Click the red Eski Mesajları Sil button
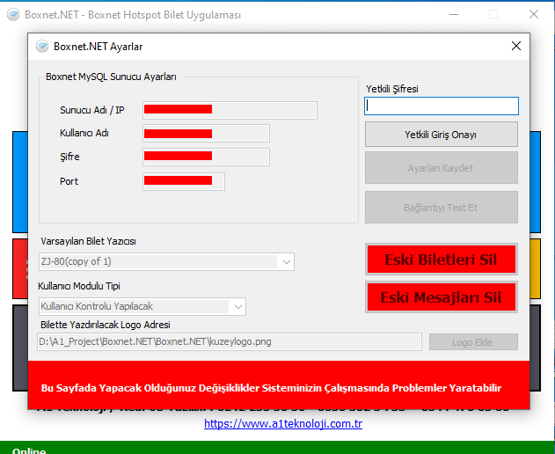The image size is (555, 454). tap(442, 297)
